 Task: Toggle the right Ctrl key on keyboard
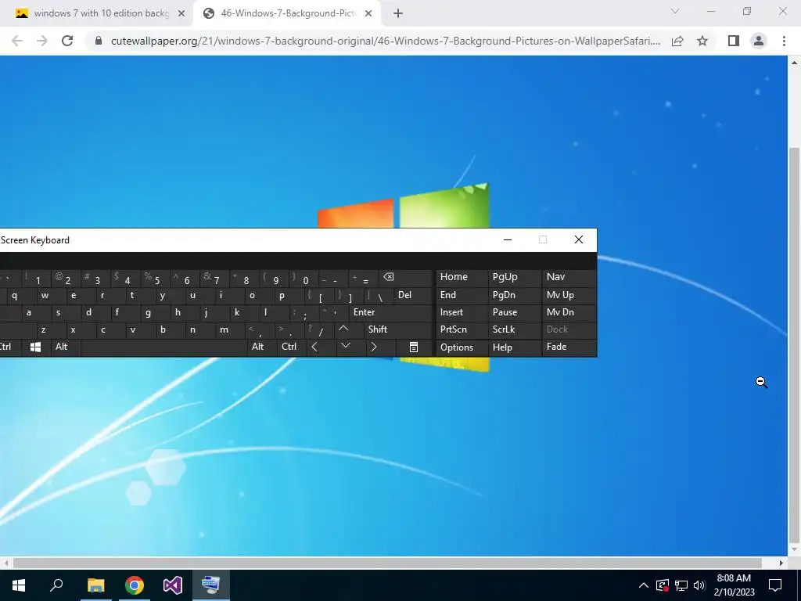tap(291, 347)
